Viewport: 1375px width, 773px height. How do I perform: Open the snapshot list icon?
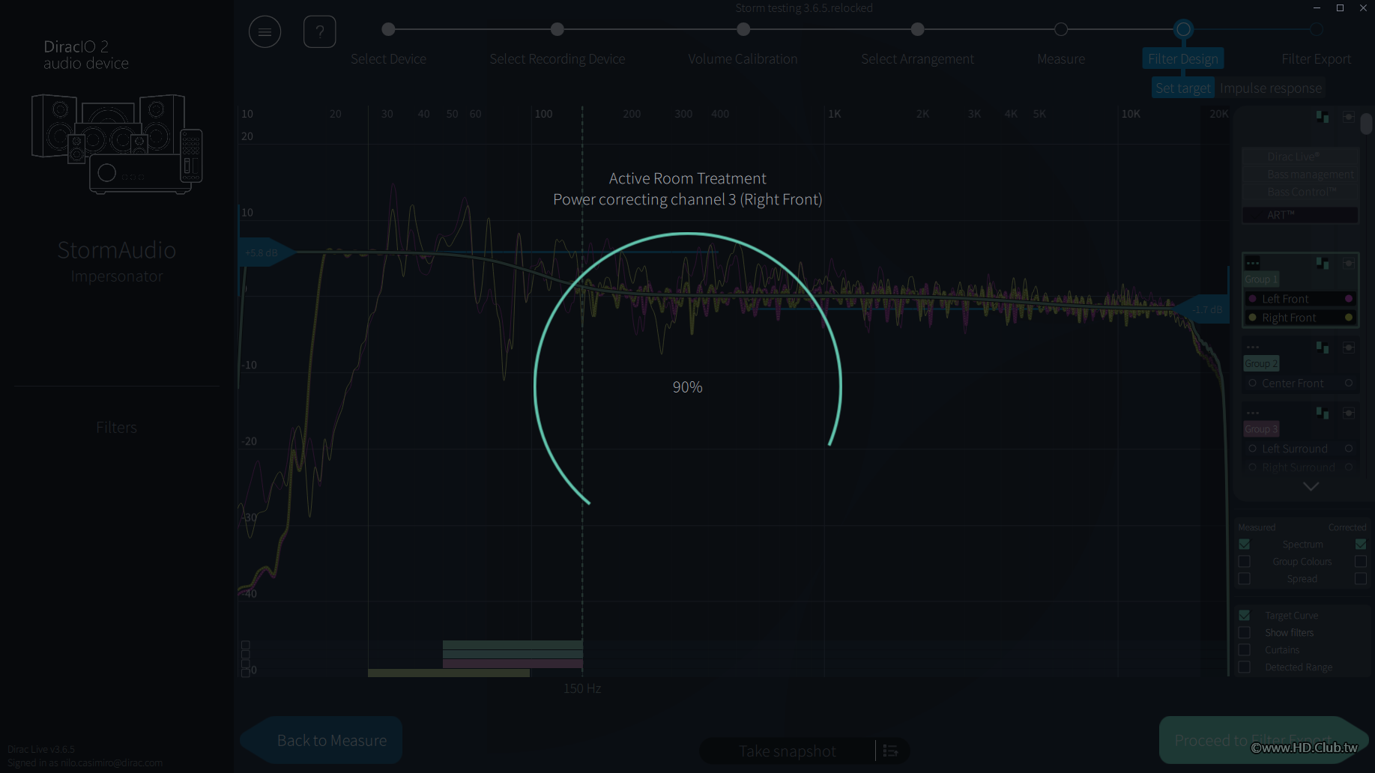[890, 751]
